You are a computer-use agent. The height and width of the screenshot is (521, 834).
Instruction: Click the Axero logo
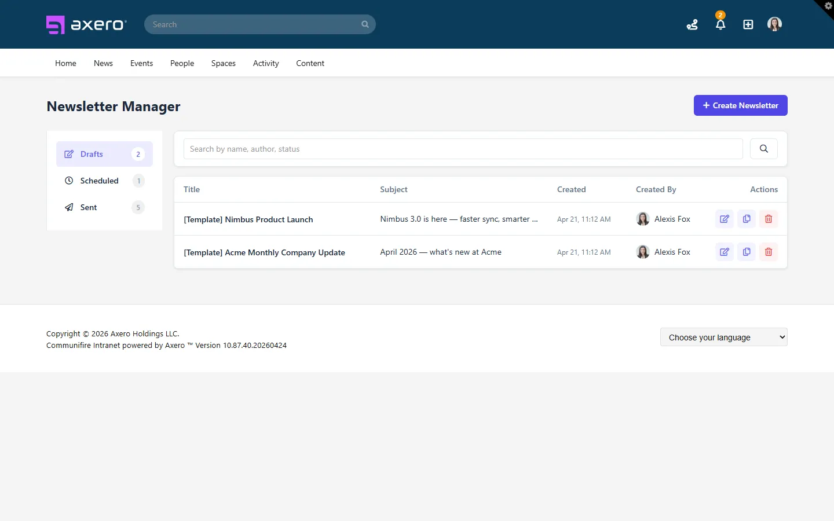click(x=86, y=24)
